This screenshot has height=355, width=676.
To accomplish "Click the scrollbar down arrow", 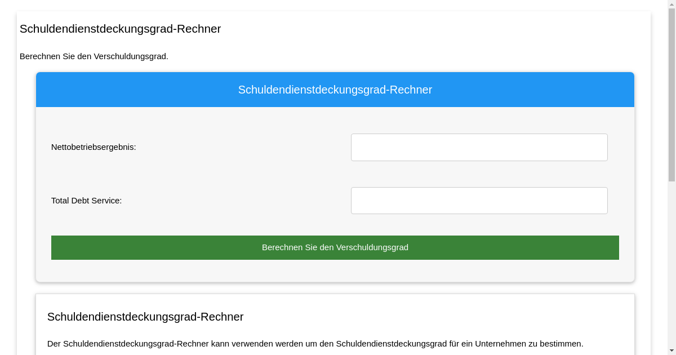I will (671, 350).
